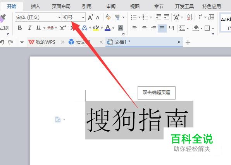
Task: Open the 开发工具 ribbon tab
Action: point(184,6)
